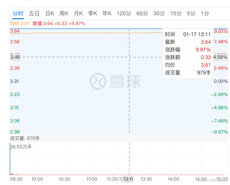Click the tooltip 涨跌额 0.33 row

click(x=188, y=57)
